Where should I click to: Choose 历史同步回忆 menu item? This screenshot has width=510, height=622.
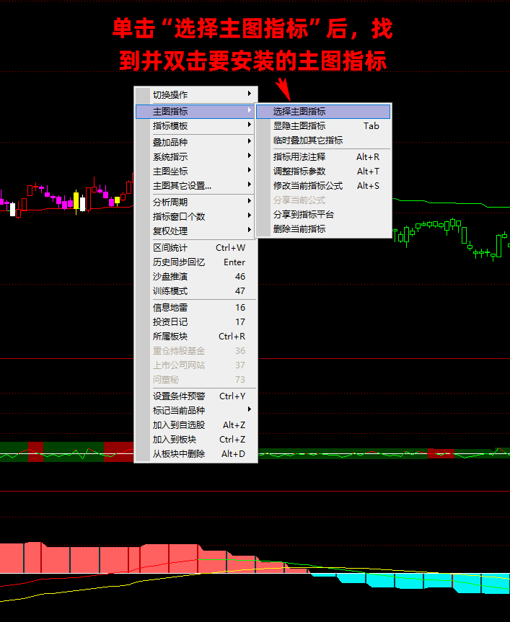(196, 262)
